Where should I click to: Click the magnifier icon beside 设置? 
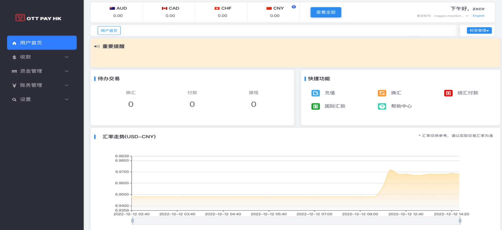click(14, 99)
